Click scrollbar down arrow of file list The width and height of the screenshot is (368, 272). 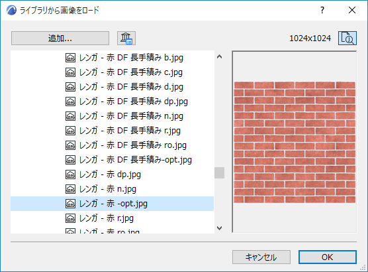click(220, 228)
